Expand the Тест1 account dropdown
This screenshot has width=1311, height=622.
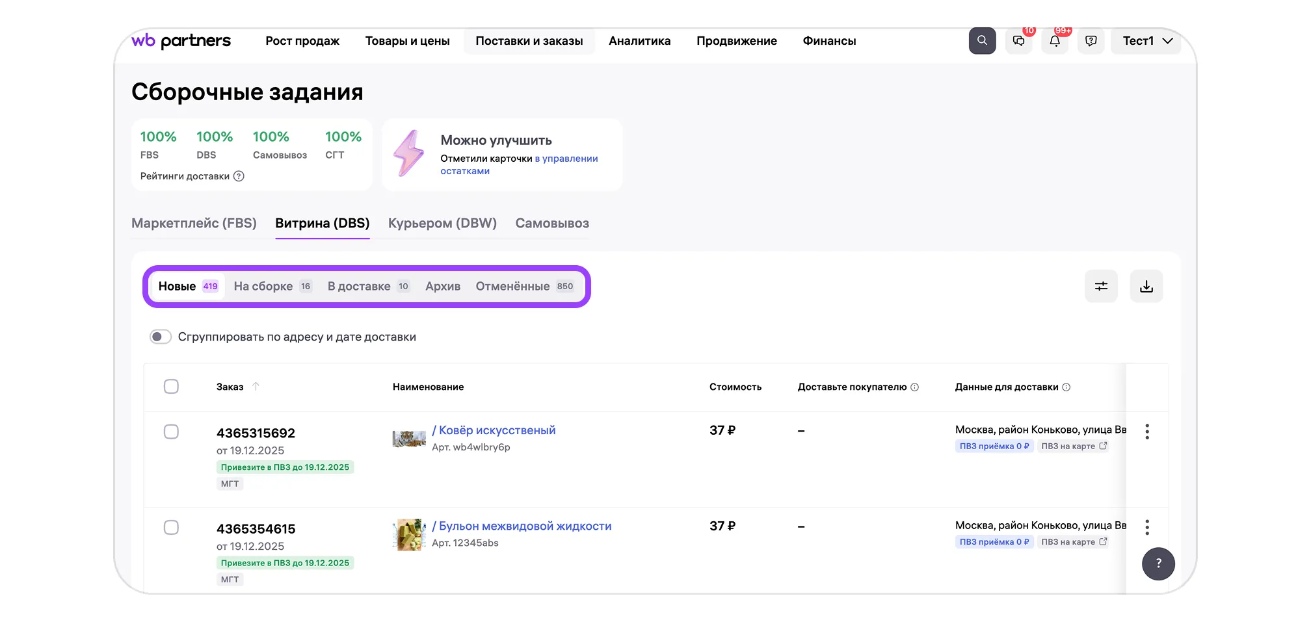tap(1146, 41)
